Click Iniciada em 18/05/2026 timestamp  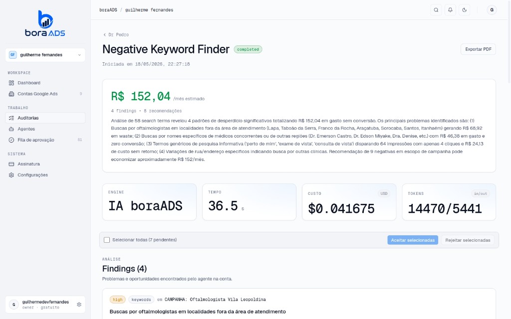click(146, 64)
